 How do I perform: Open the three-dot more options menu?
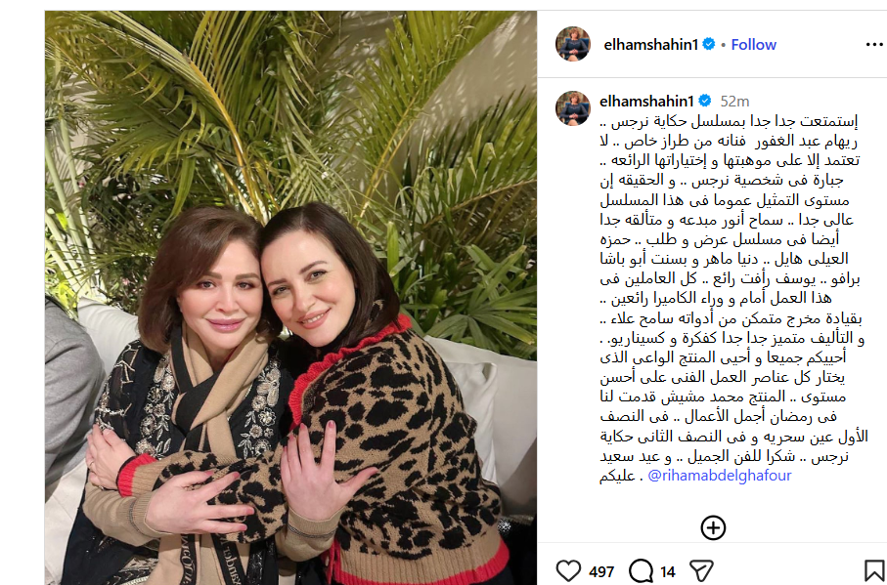(874, 45)
